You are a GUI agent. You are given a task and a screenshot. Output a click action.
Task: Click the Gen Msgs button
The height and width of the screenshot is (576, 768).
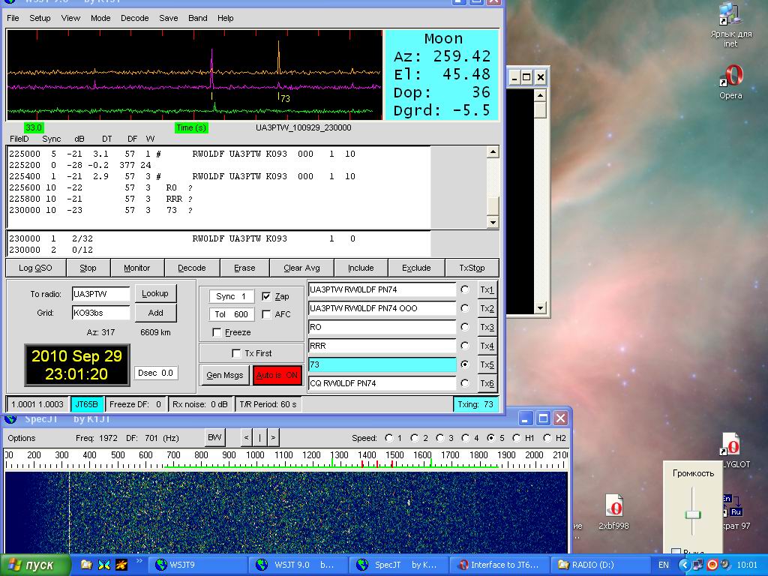[x=225, y=375]
